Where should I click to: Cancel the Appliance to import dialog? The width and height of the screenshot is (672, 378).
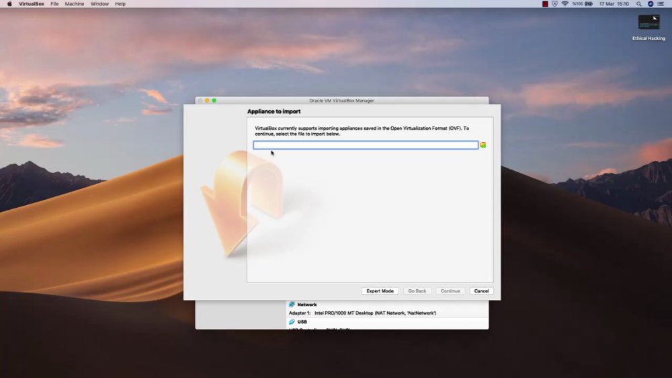click(x=481, y=291)
